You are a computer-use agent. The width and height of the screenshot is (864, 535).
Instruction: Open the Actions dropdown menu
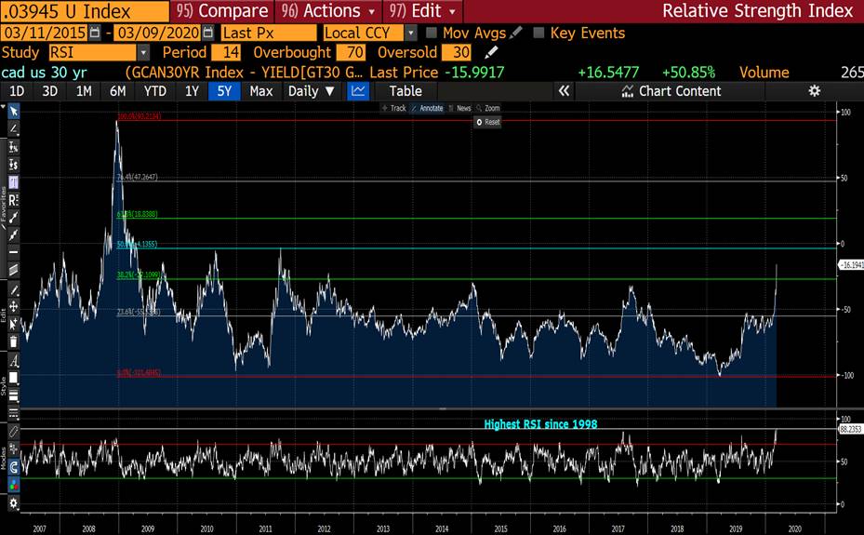(328, 11)
